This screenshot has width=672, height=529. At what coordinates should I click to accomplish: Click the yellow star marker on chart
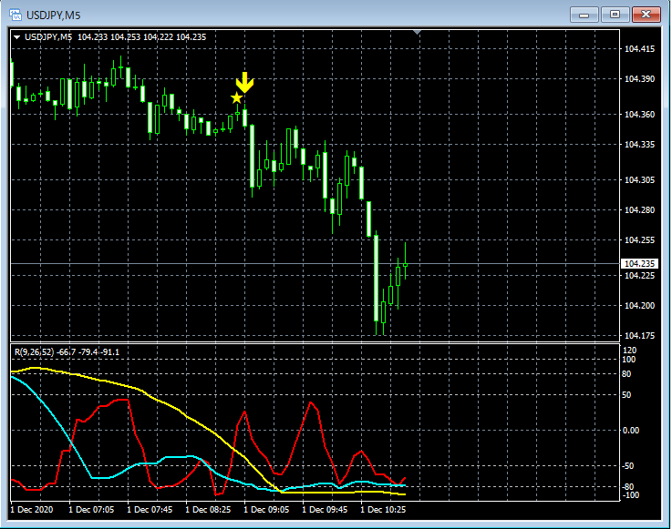pyautogui.click(x=237, y=97)
